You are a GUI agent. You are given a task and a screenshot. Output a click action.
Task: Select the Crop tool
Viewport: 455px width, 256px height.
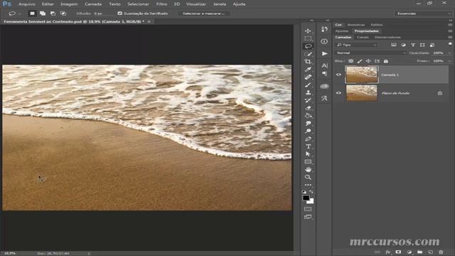point(308,62)
